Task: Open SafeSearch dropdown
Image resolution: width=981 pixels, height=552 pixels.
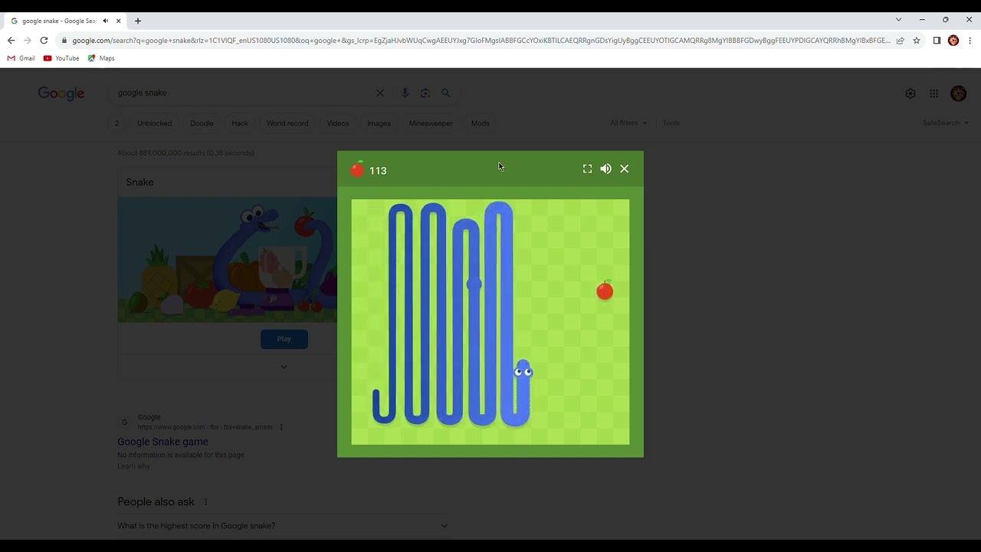Action: tap(946, 123)
